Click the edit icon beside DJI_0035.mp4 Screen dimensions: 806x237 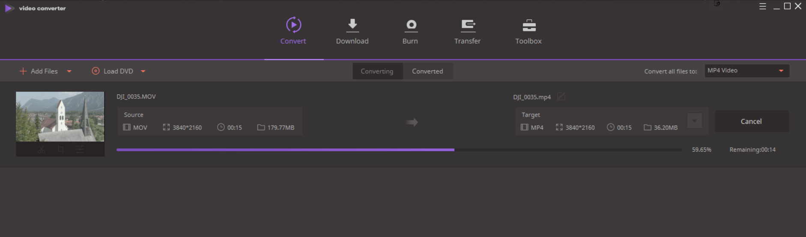[x=561, y=96]
